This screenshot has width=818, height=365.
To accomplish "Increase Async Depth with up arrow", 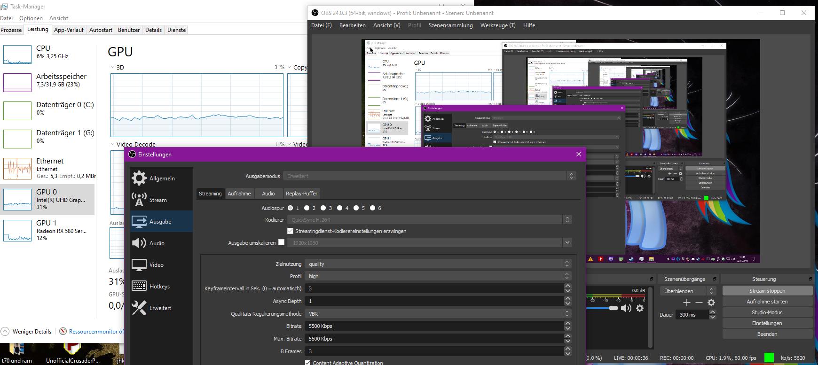I will [568, 298].
